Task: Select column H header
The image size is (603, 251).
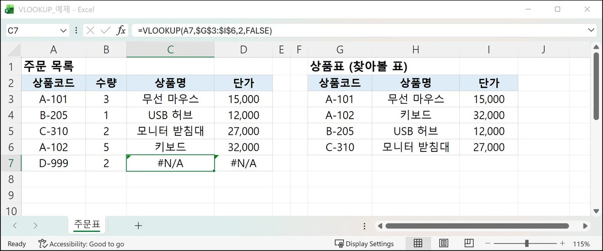Action: 416,49
